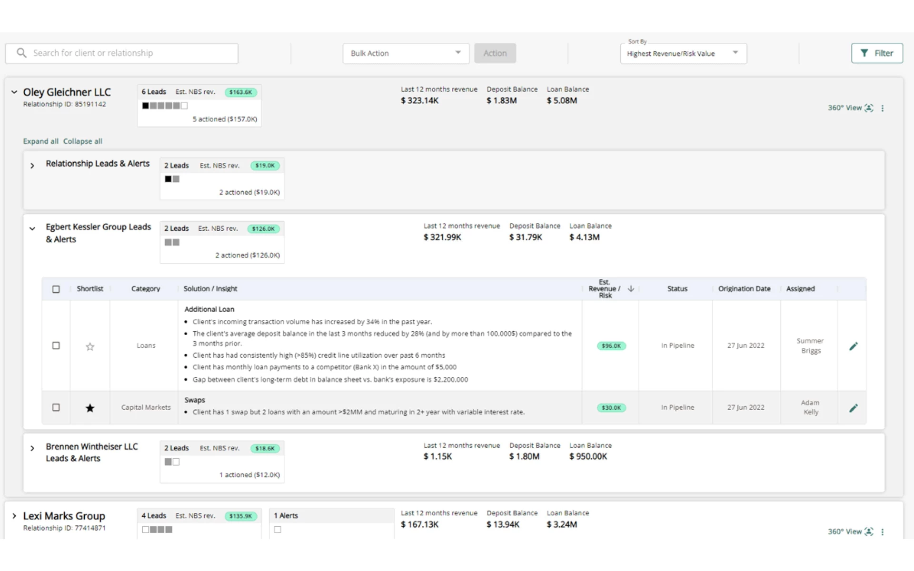Click the search magnifier icon
This screenshot has height=571, width=914.
tap(21, 53)
